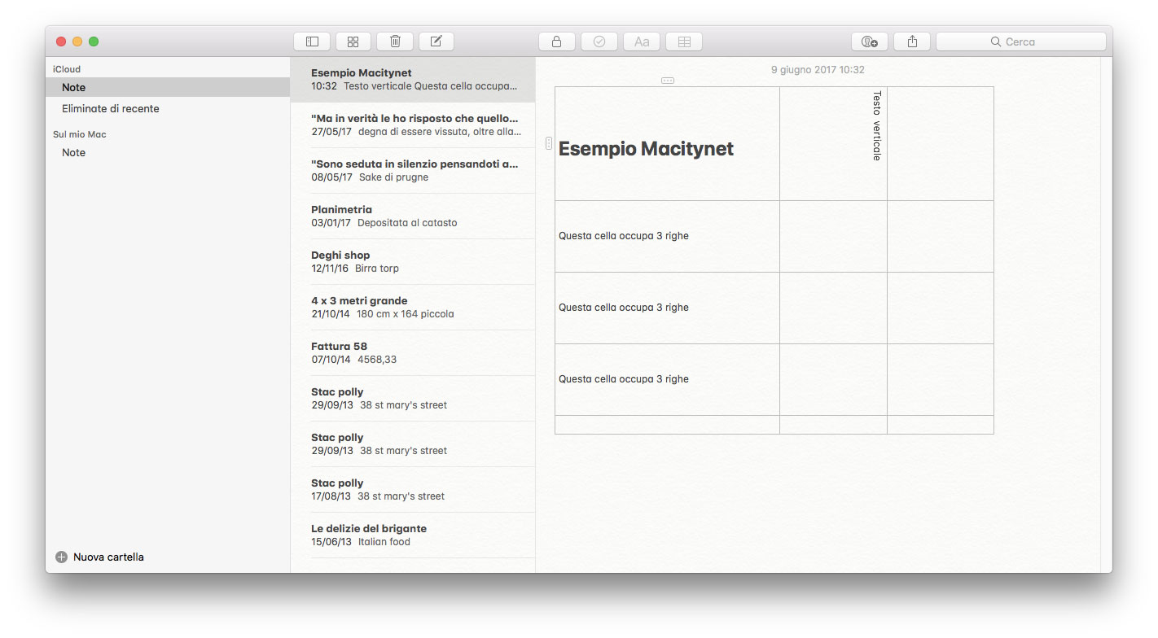
Task: Select Note folder under Sul mio Mac
Action: point(168,152)
